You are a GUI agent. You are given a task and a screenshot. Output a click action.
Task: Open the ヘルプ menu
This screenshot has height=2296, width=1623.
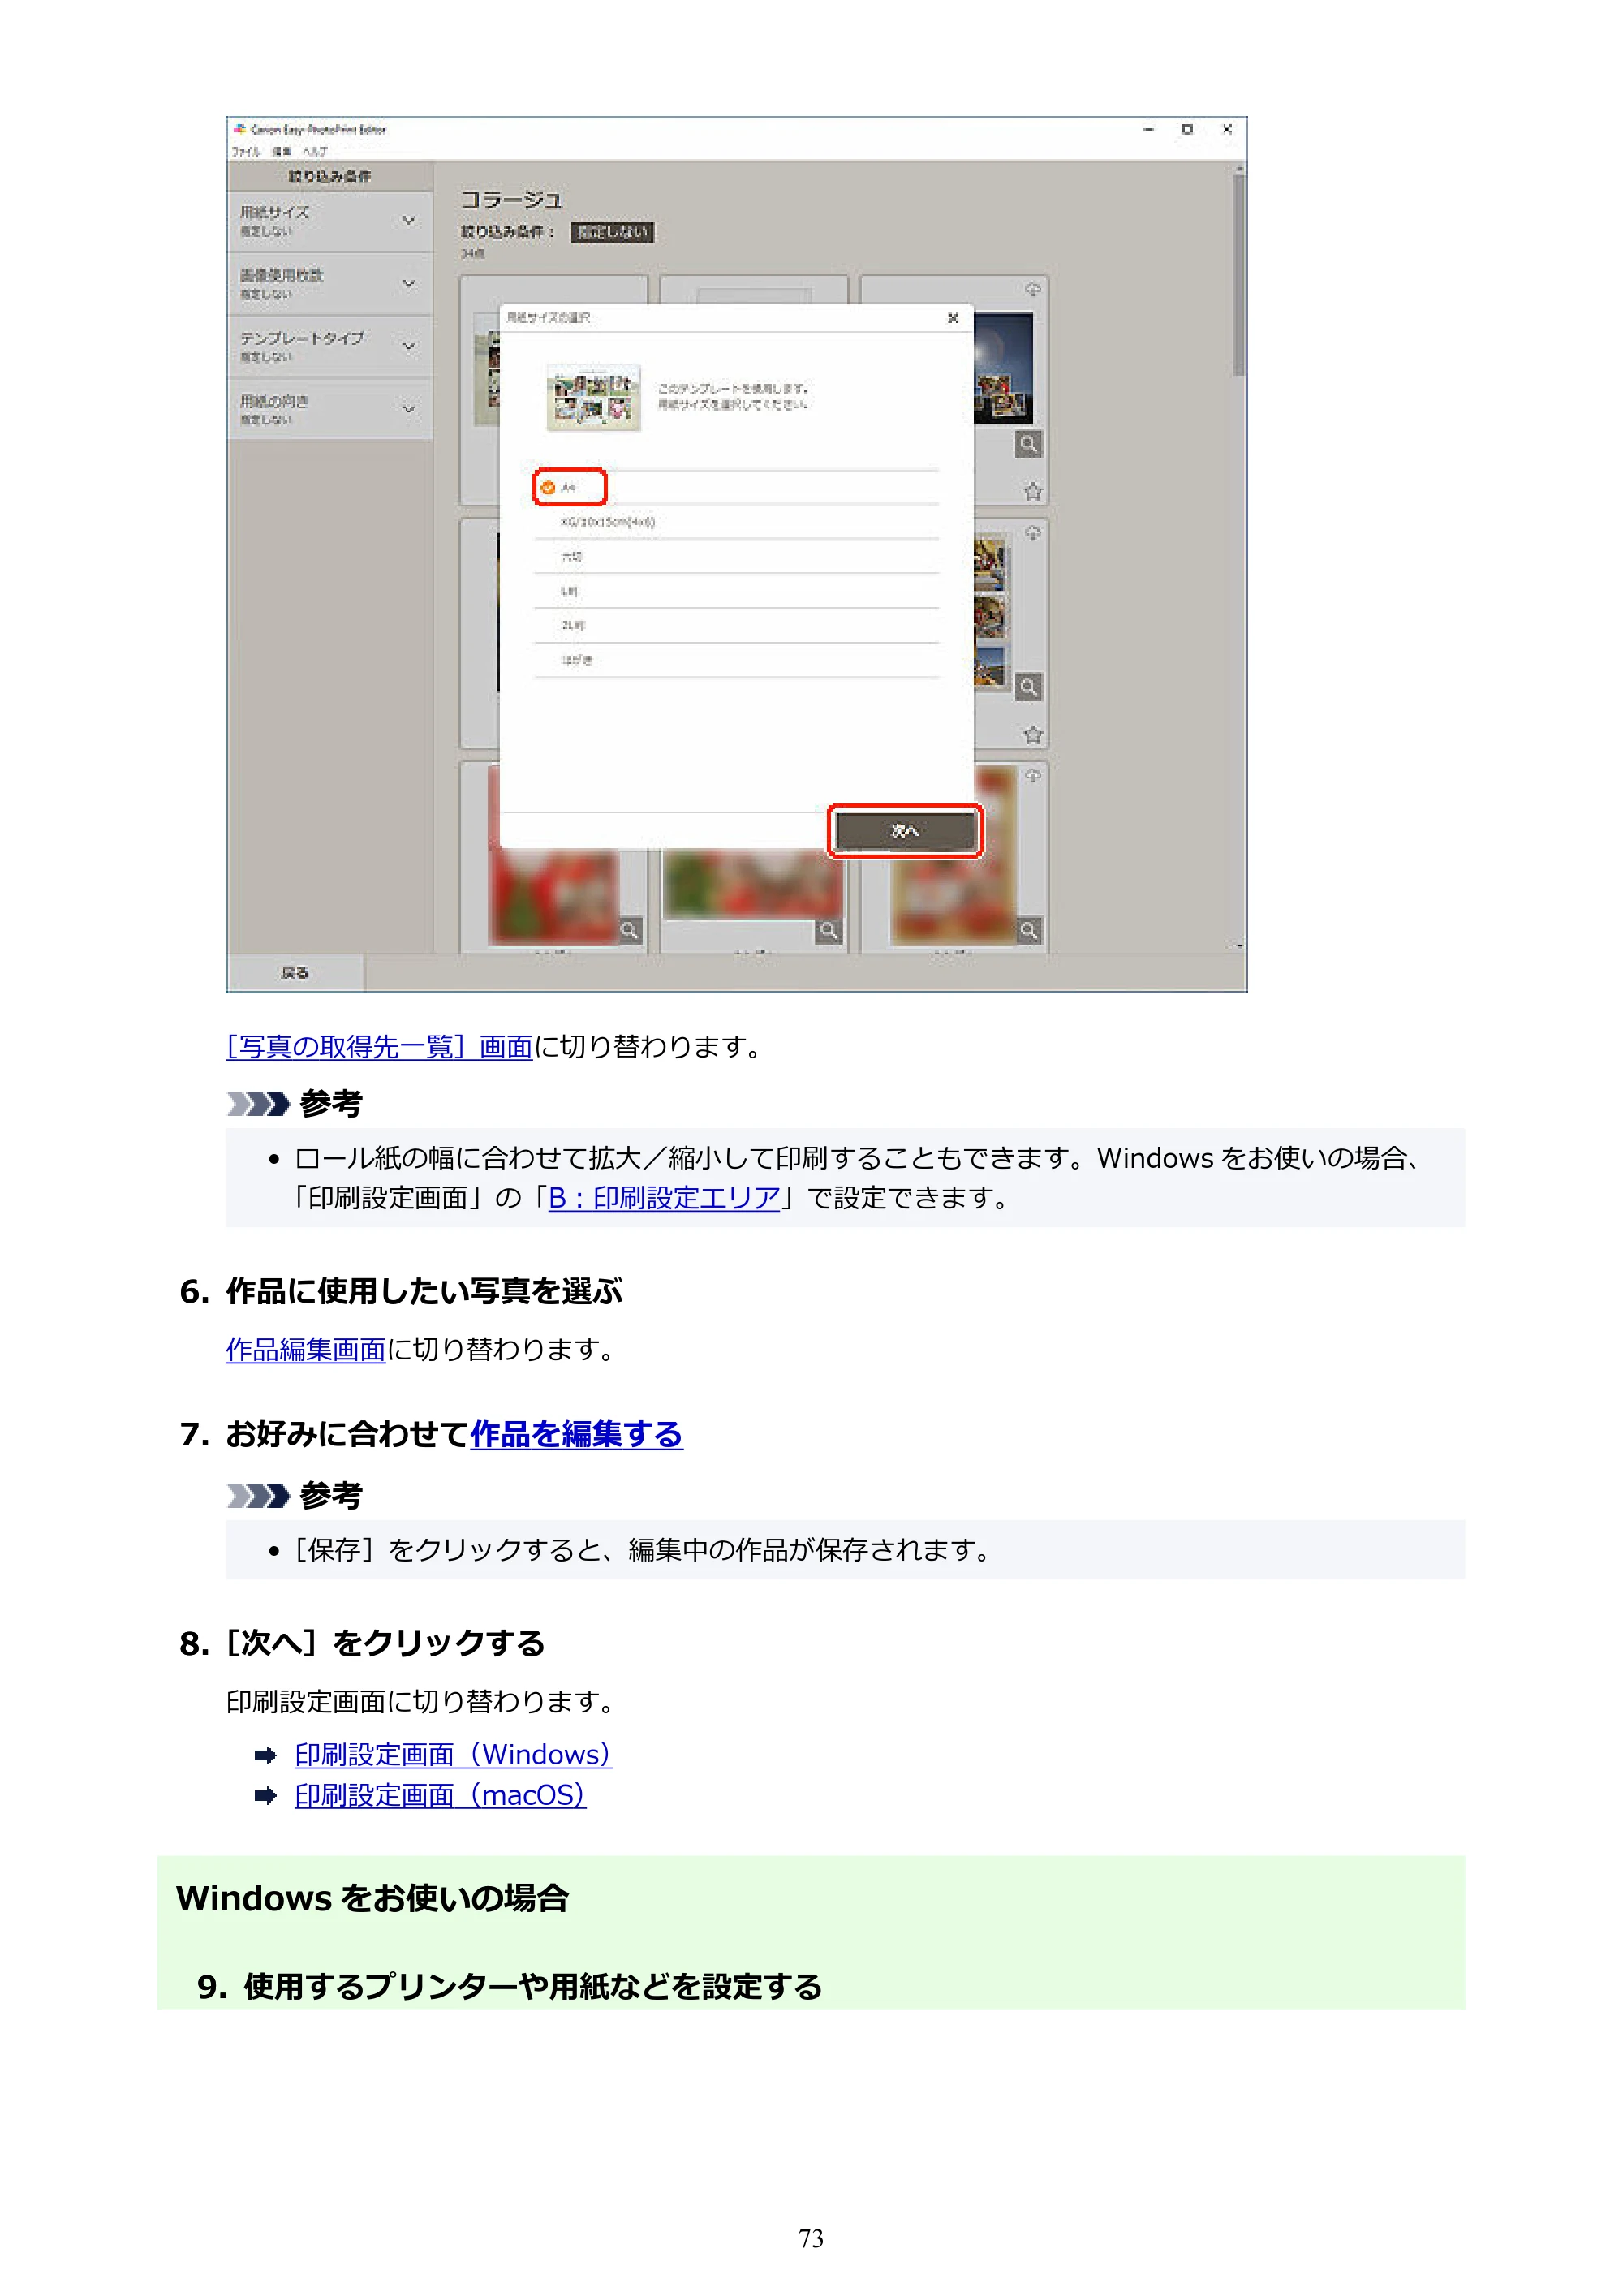(315, 152)
